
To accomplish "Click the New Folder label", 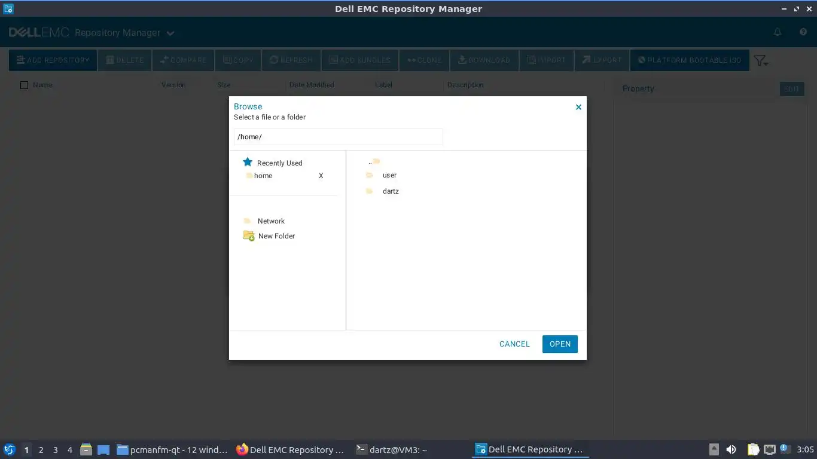I will click(x=276, y=236).
